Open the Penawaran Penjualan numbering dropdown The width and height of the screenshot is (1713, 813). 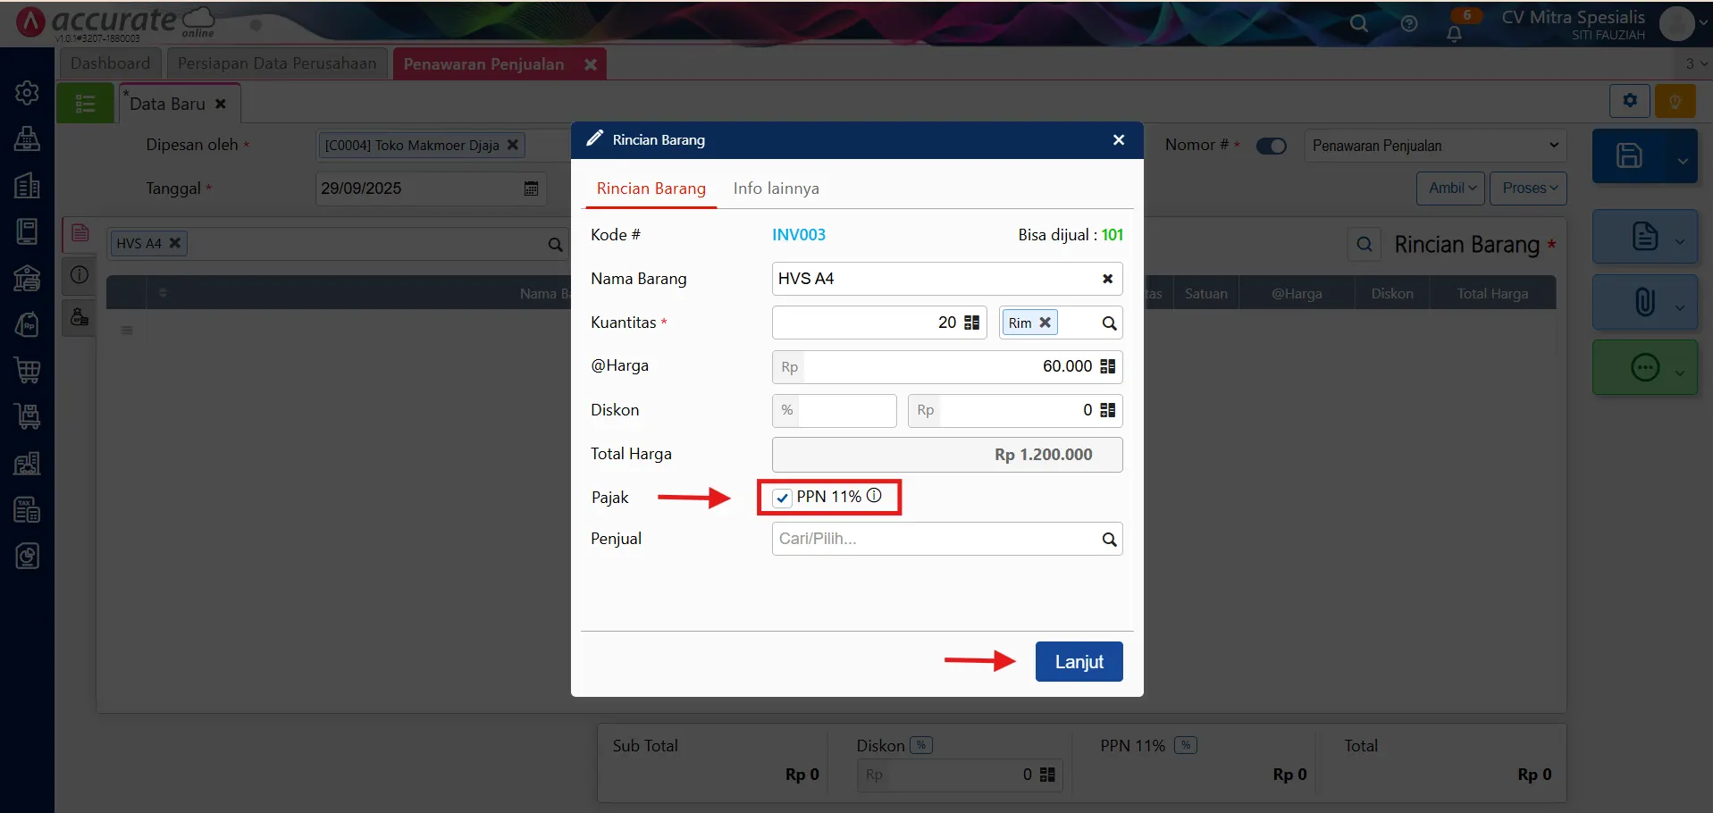coord(1435,146)
